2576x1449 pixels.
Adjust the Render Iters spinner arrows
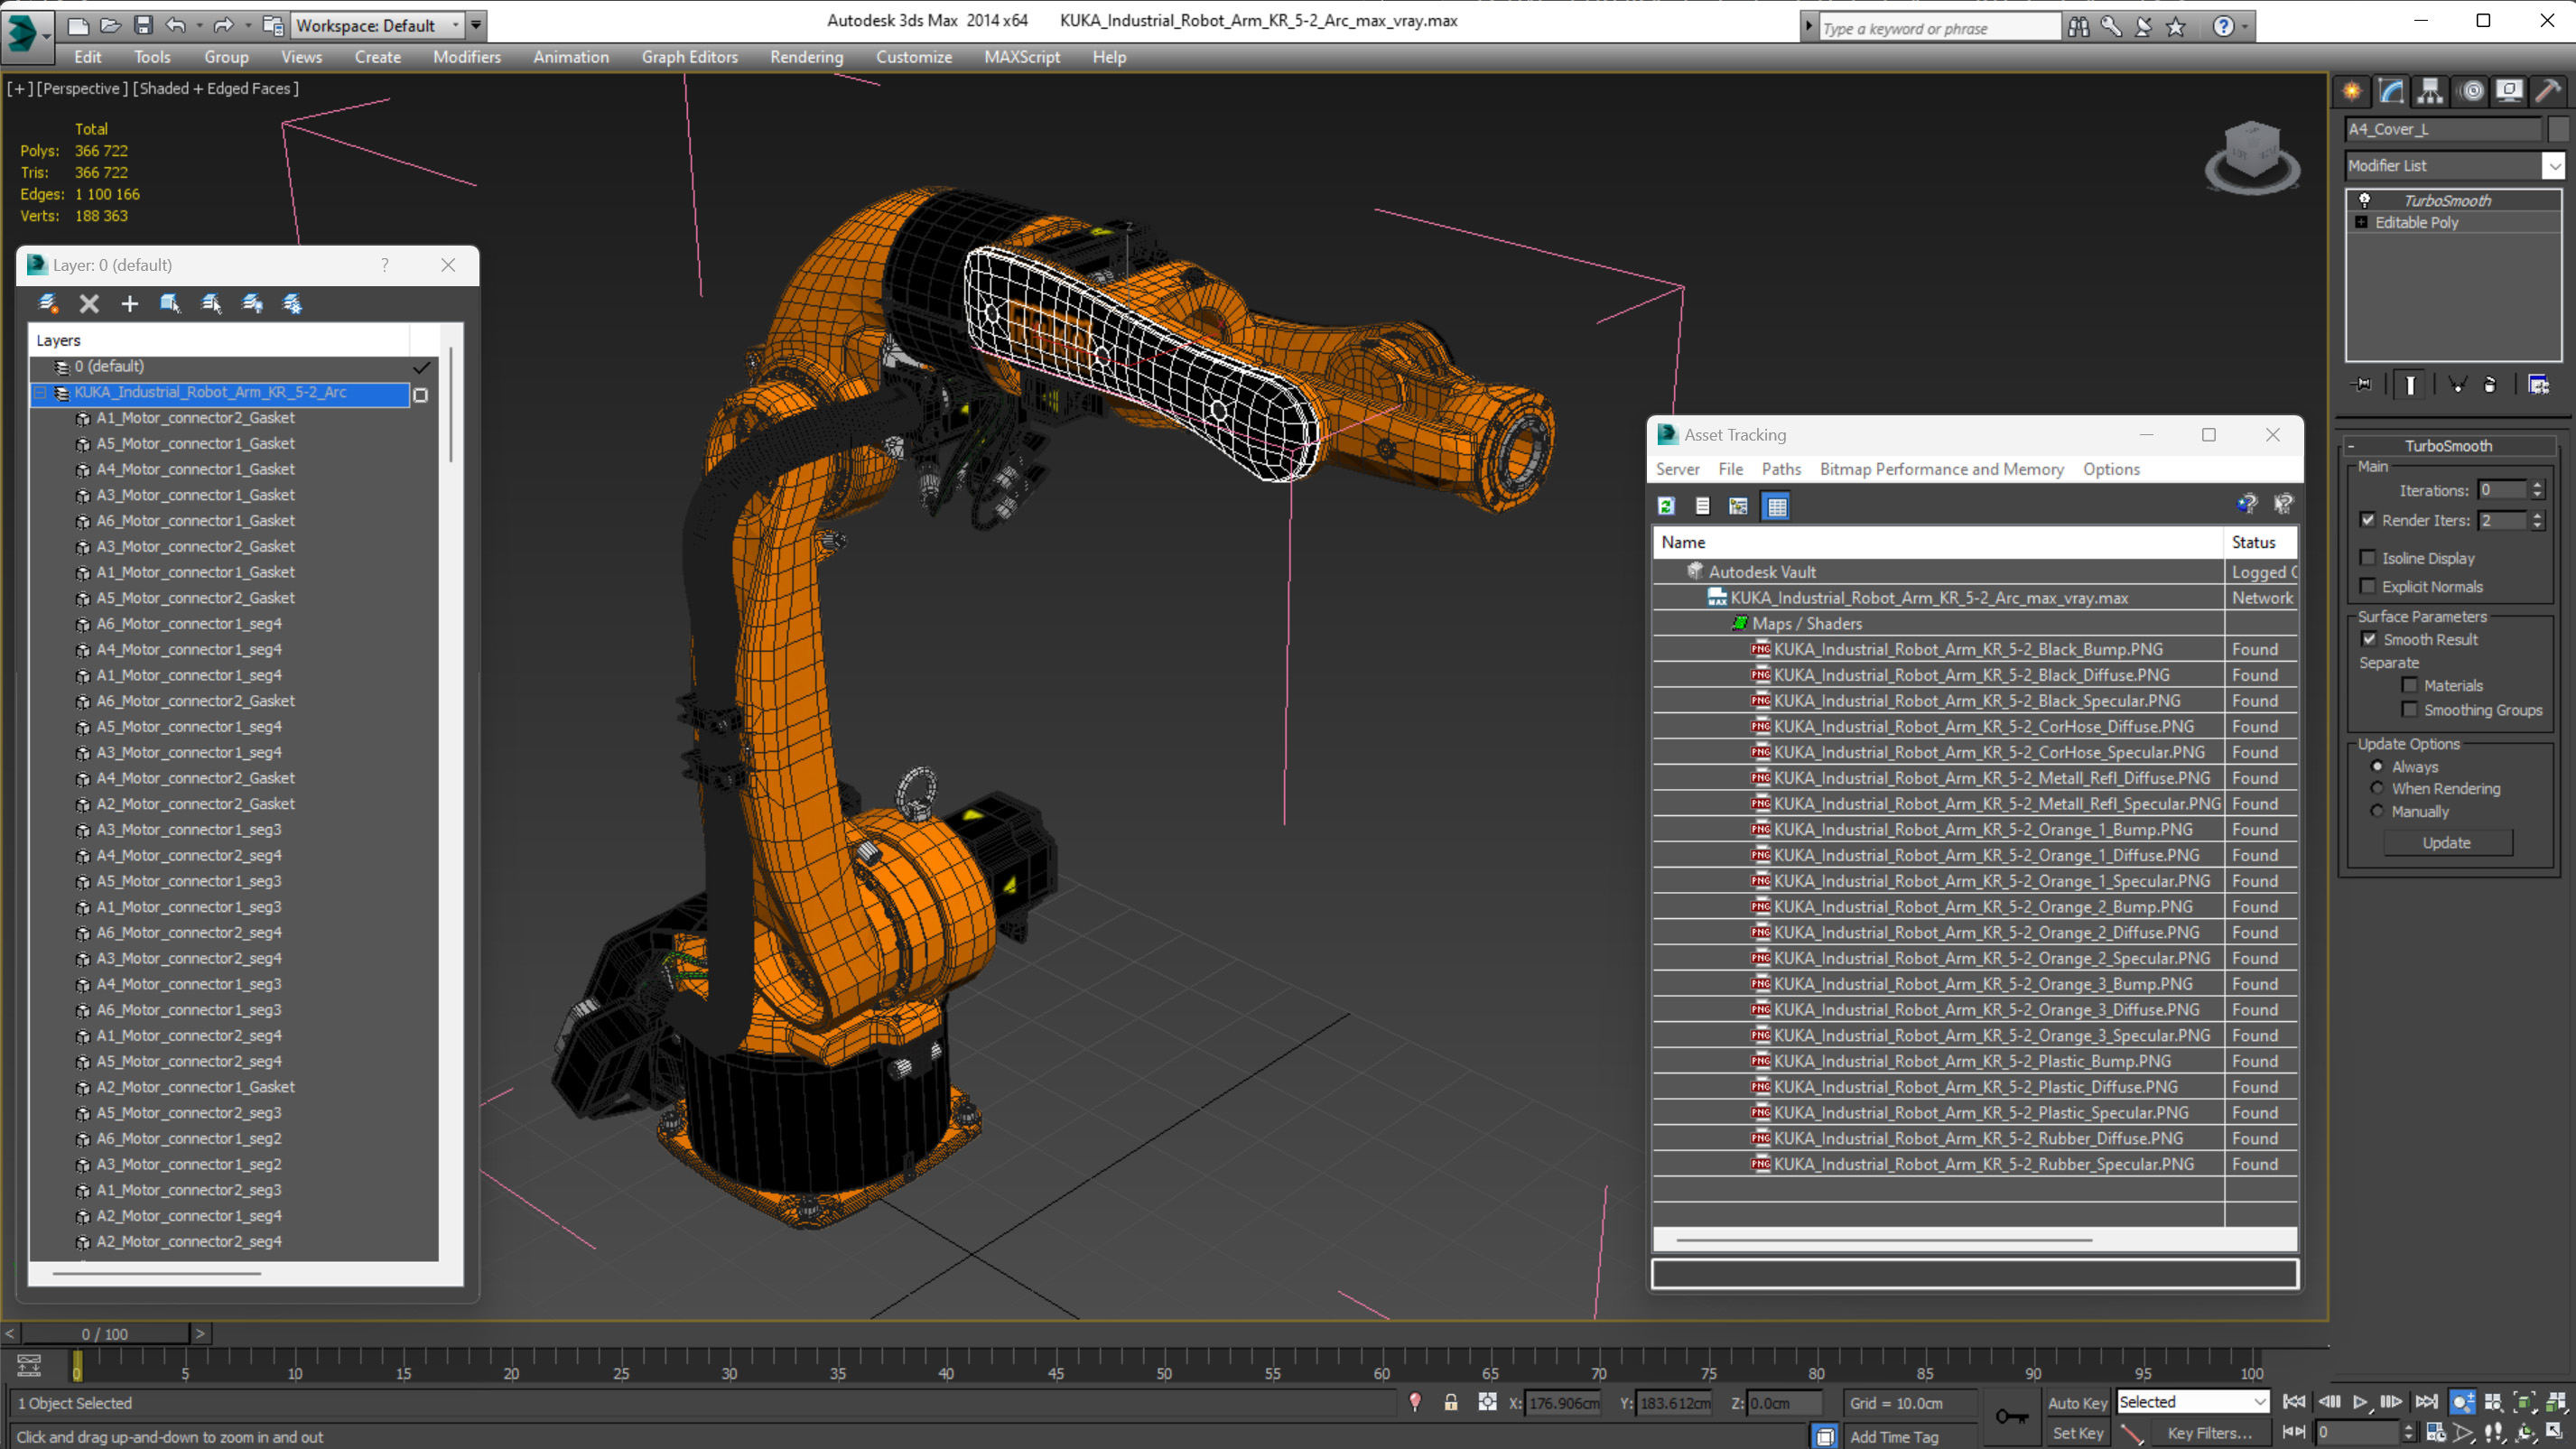pos(2537,520)
